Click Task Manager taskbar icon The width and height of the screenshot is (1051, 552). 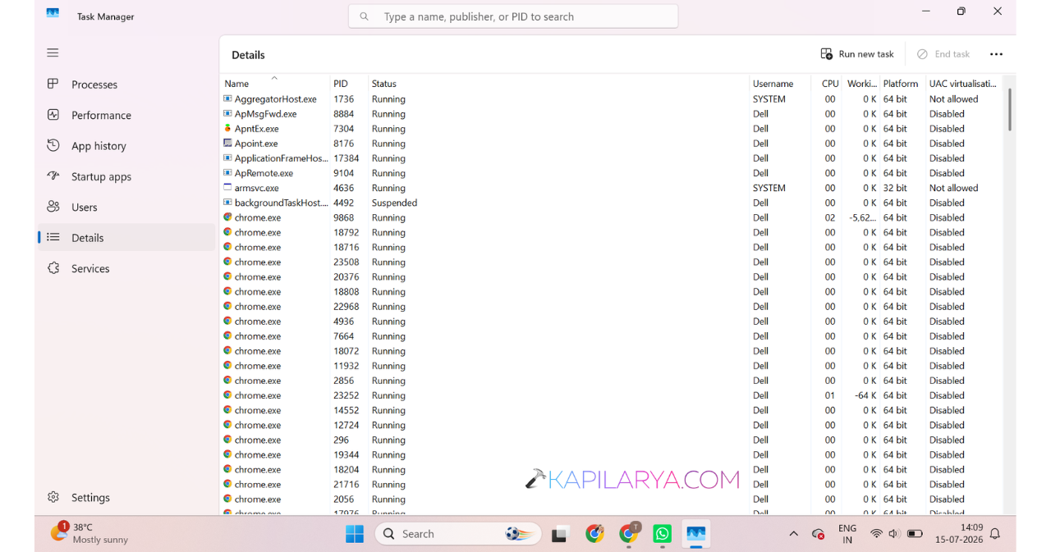point(696,535)
